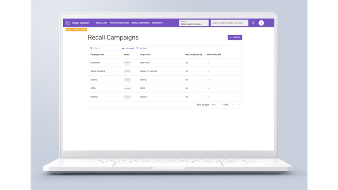Expand the rows per page dropdown
The width and height of the screenshot is (338, 190).
pos(214,105)
